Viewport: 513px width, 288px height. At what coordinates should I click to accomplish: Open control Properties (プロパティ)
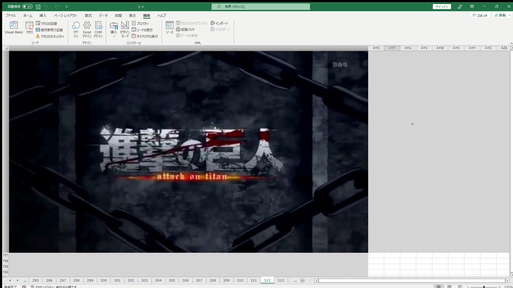(140, 23)
